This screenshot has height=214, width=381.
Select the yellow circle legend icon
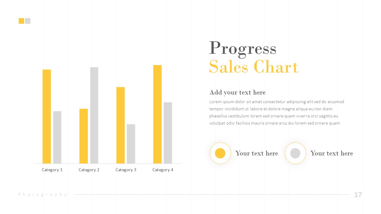(220, 153)
